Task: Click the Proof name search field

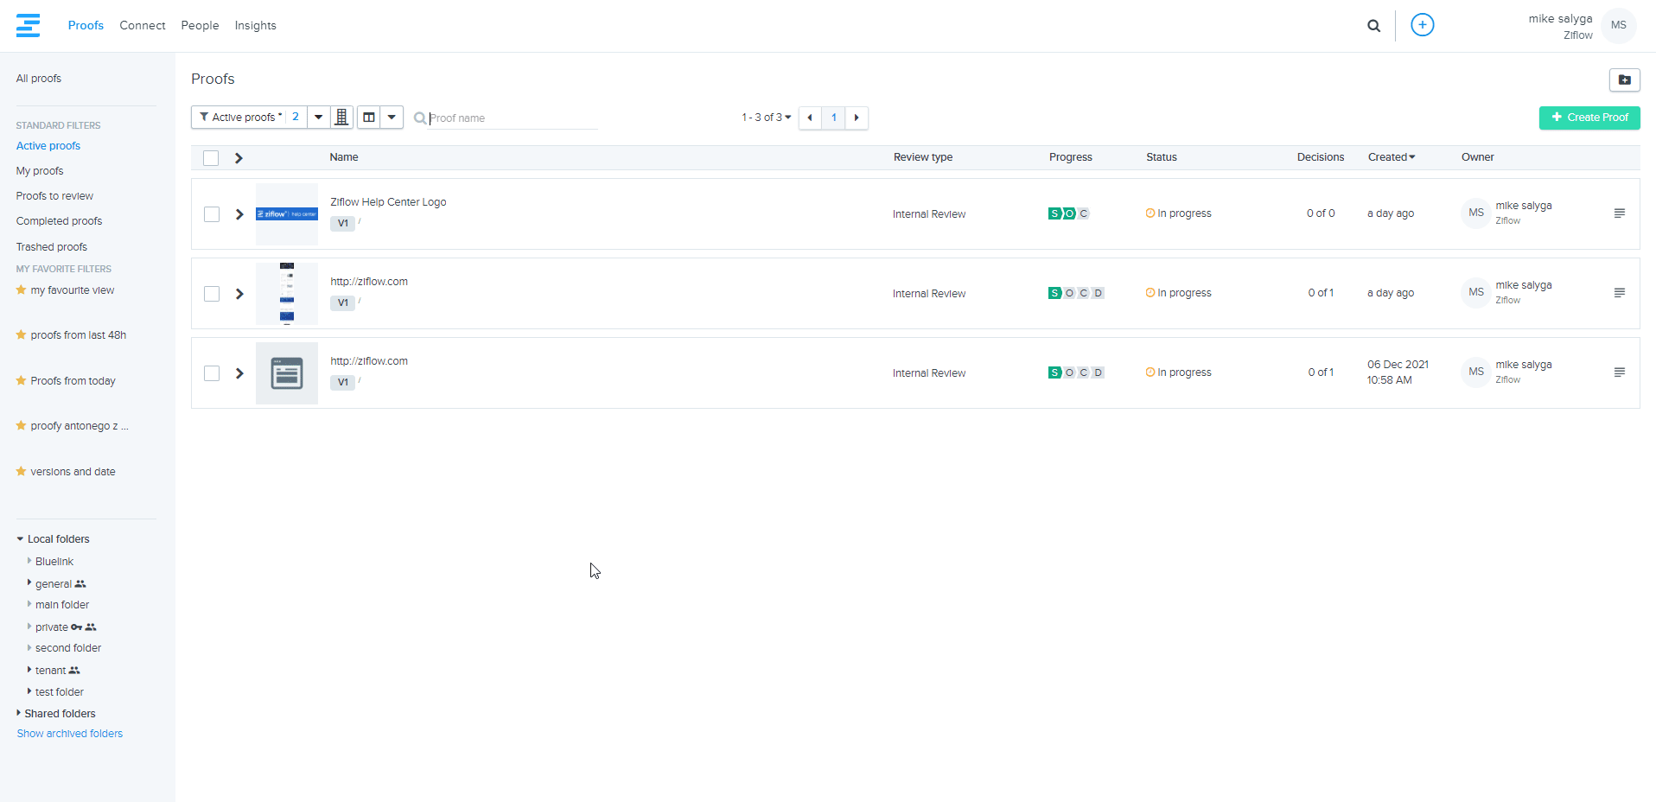Action: pyautogui.click(x=512, y=118)
